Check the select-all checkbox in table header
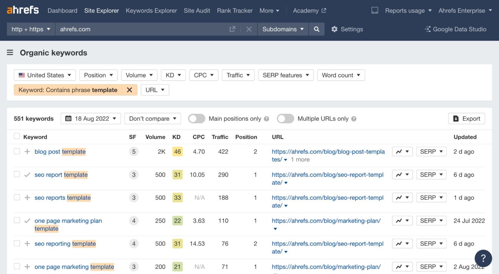Image resolution: width=499 pixels, height=274 pixels. pyautogui.click(x=17, y=136)
